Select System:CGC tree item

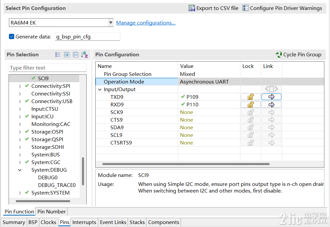[x=46, y=162]
